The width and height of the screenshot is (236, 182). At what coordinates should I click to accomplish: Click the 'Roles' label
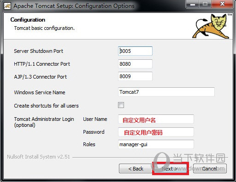pyautogui.click(x=89, y=144)
